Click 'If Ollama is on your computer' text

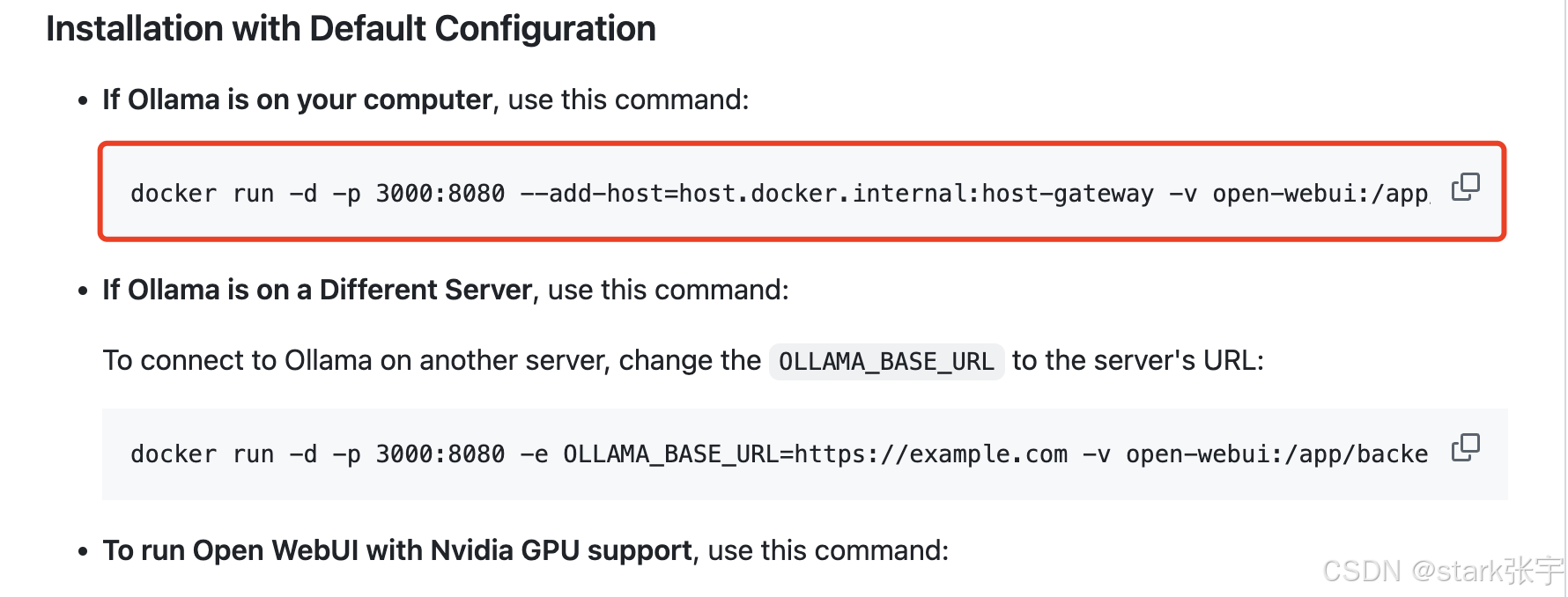pos(297,100)
